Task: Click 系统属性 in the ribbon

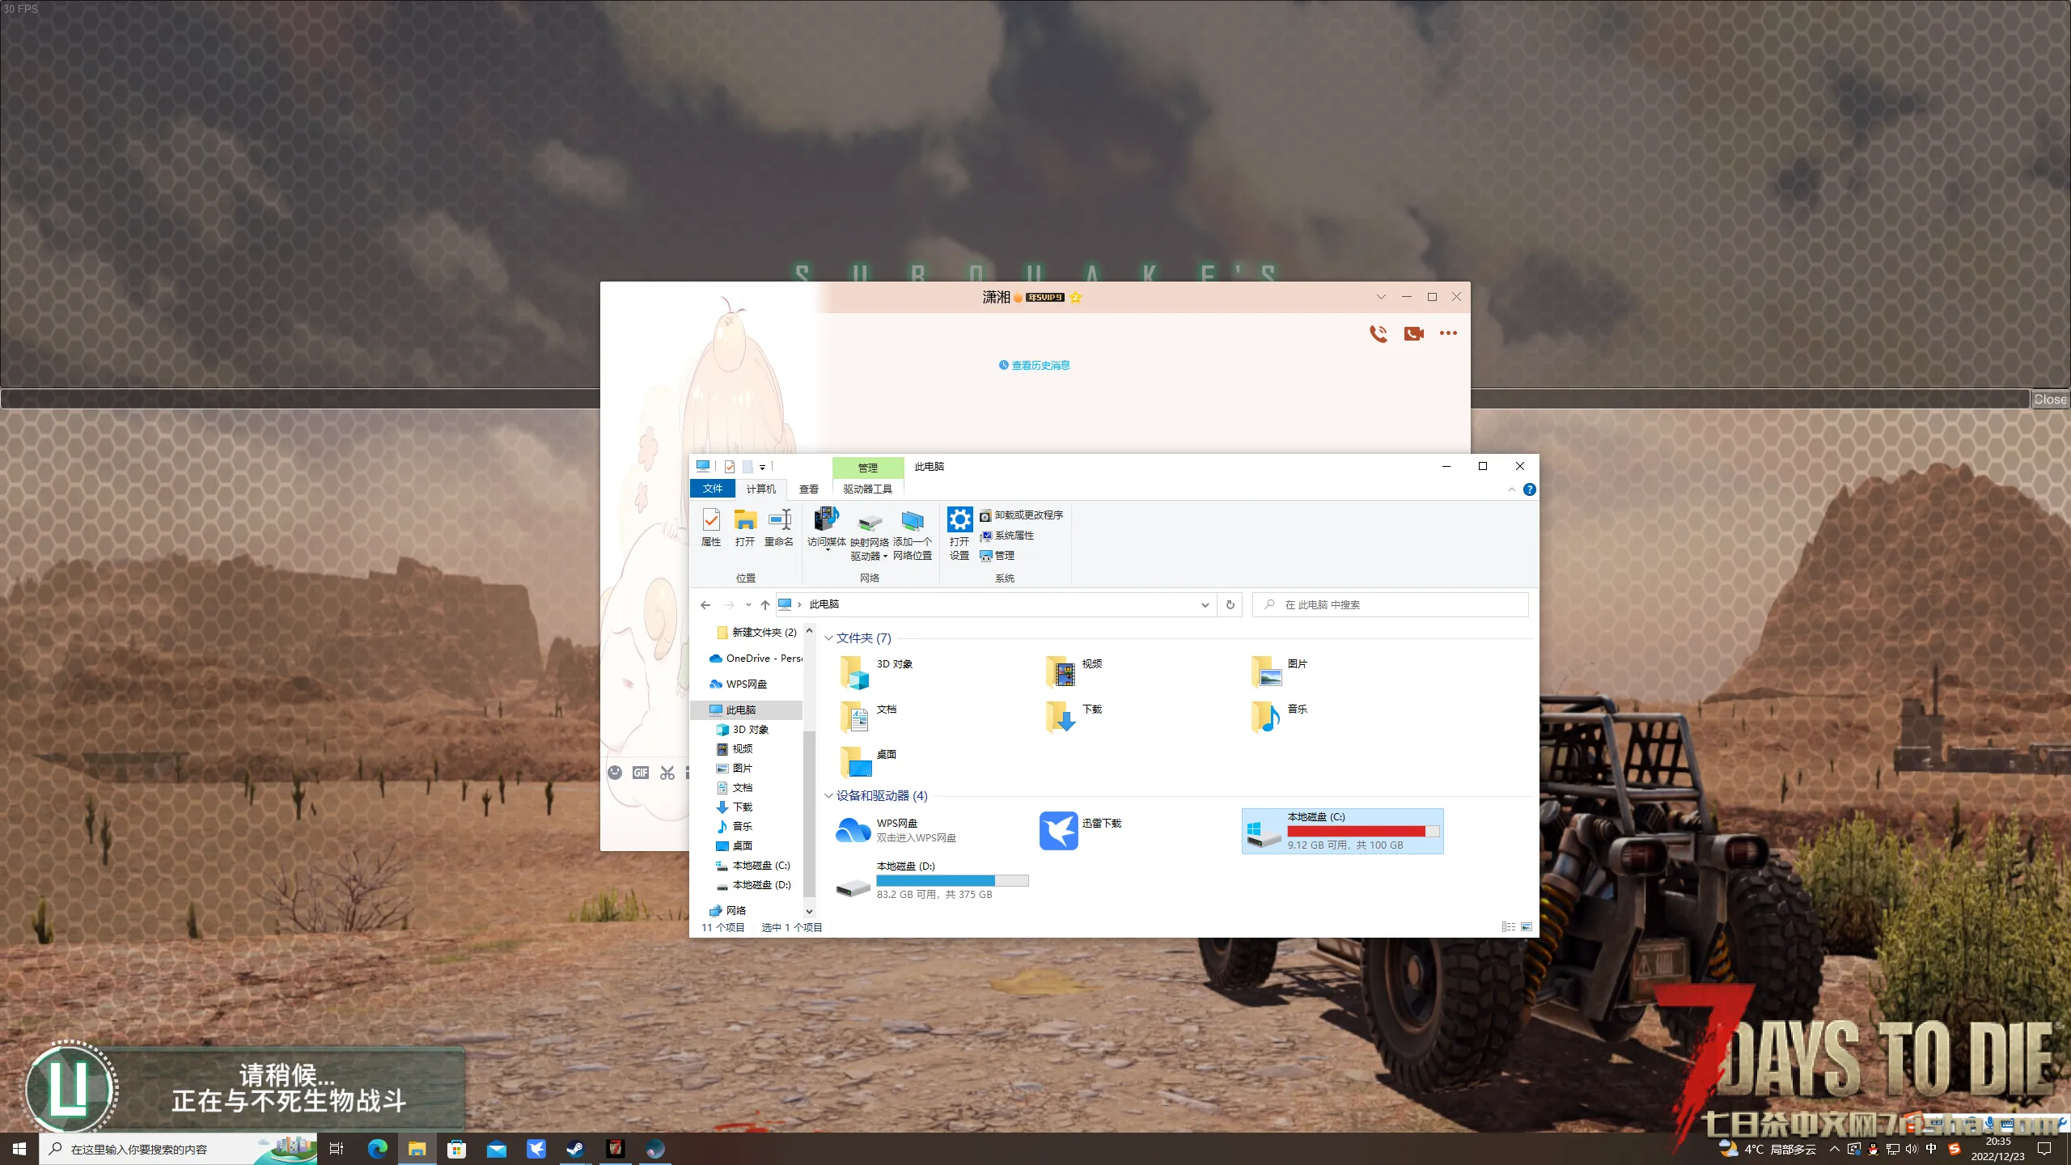Action: click(x=1006, y=536)
